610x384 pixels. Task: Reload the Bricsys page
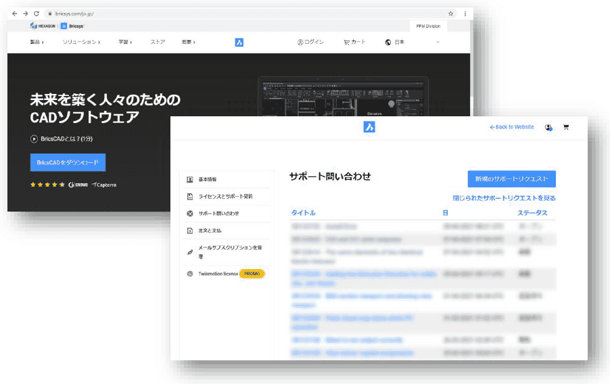tap(37, 14)
